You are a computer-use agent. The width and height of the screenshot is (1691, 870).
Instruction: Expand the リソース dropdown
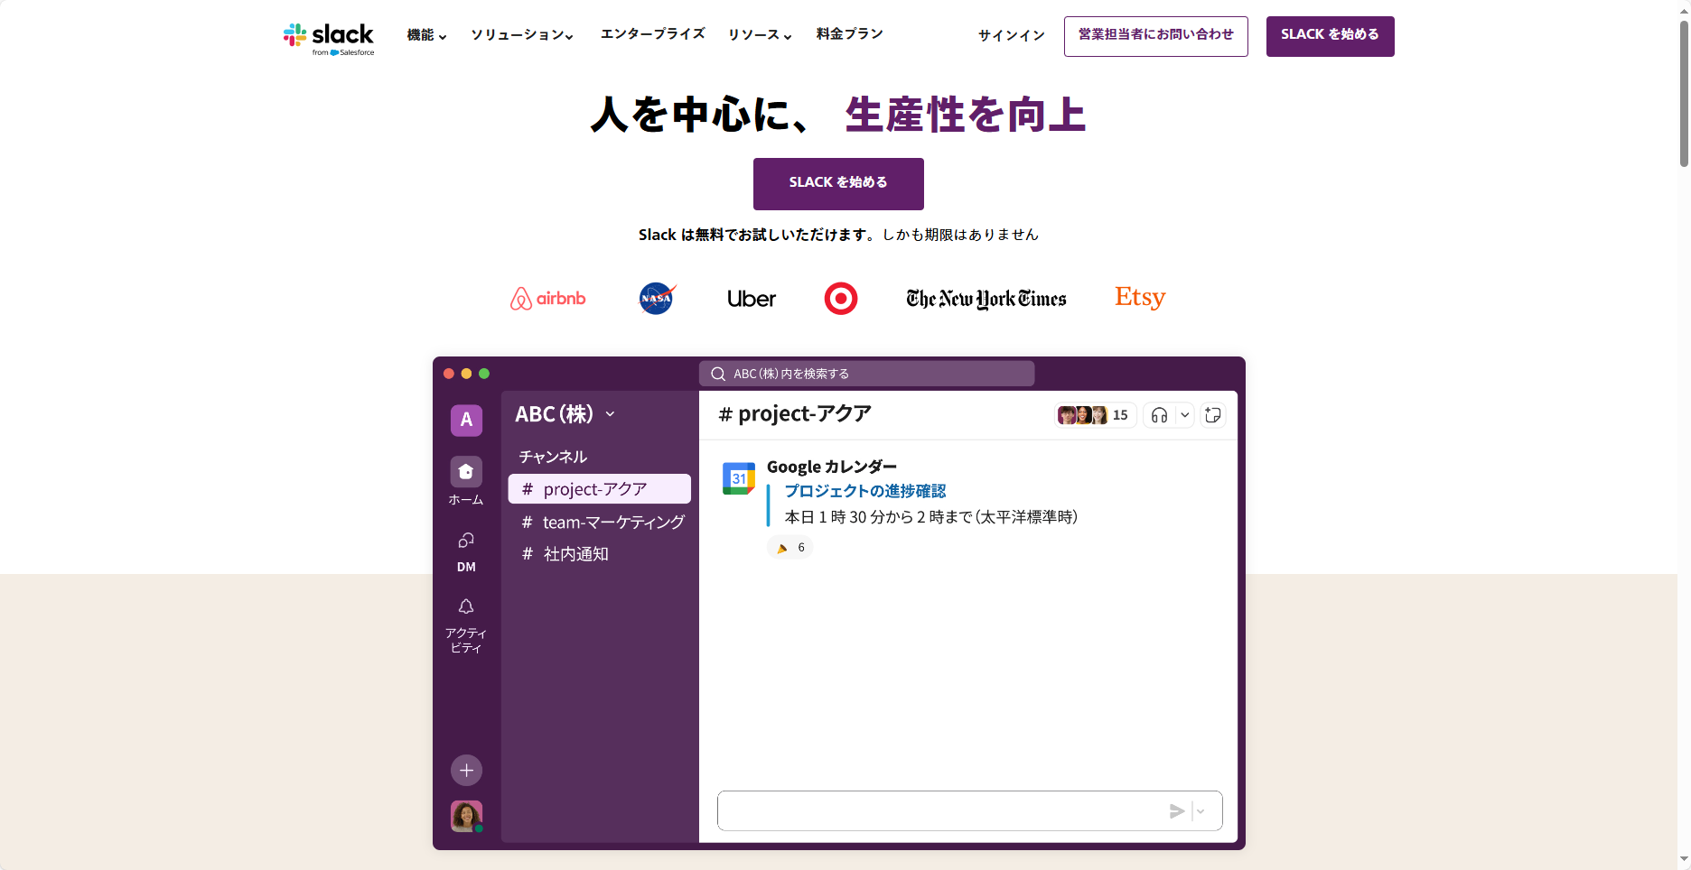pyautogui.click(x=760, y=35)
